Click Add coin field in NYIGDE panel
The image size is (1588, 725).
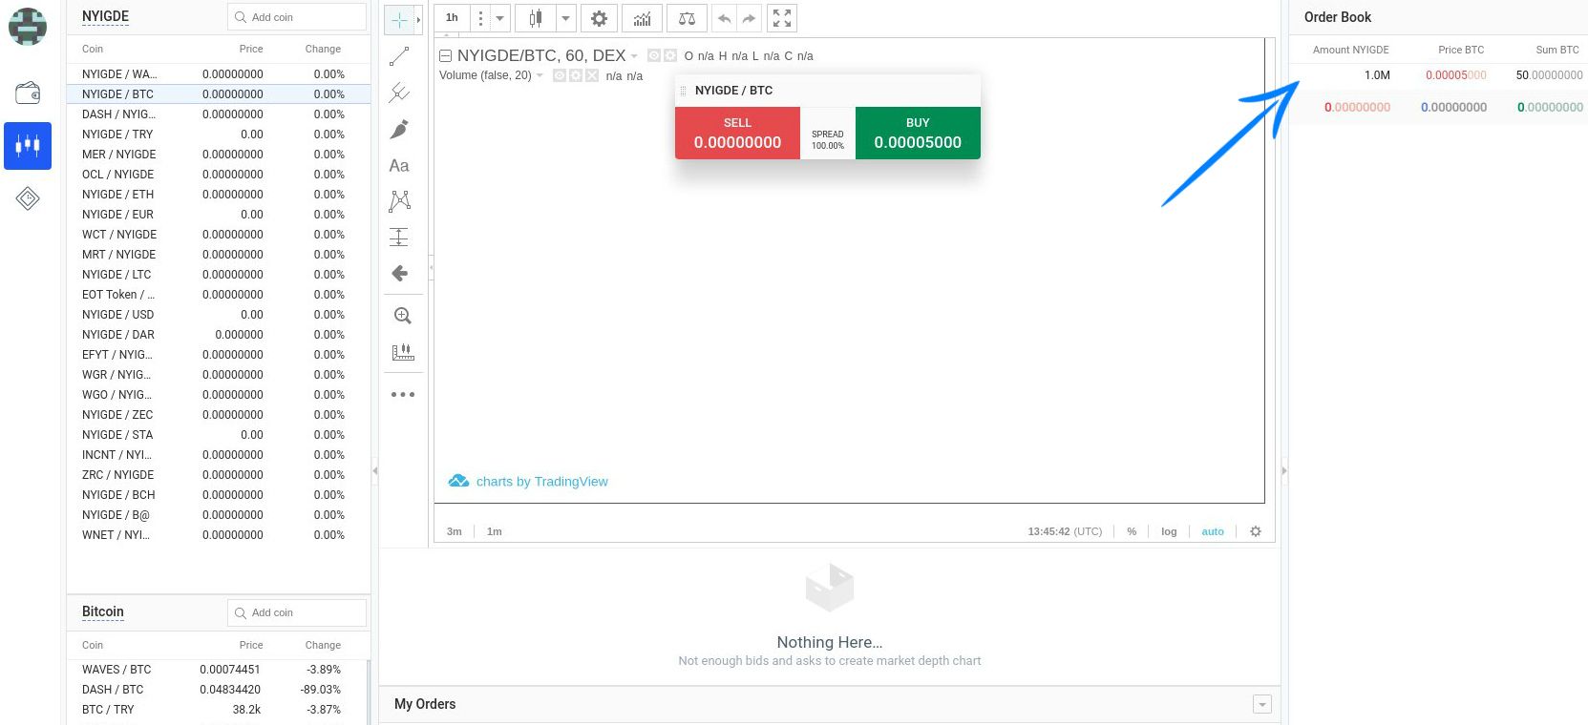point(297,17)
